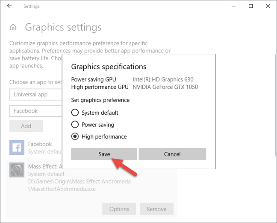Choose Power saving radio option
Viewport: 277px width, 223px height.
75,125
